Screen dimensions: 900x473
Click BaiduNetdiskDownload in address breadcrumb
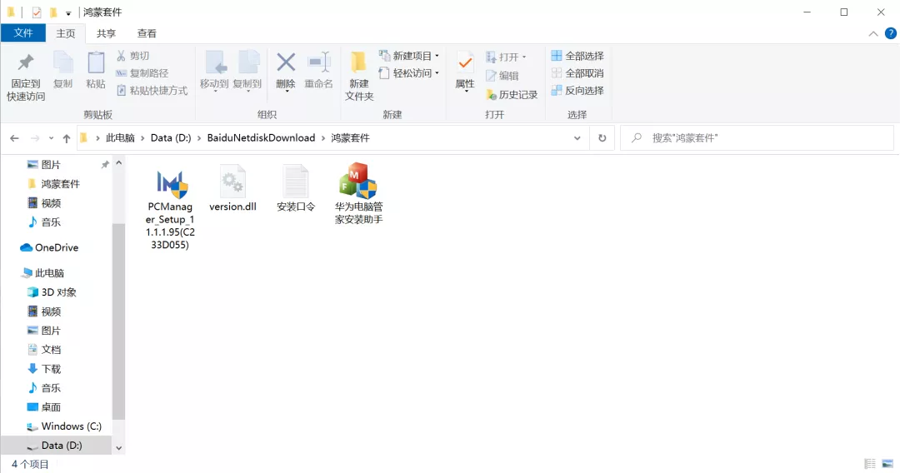tap(261, 138)
